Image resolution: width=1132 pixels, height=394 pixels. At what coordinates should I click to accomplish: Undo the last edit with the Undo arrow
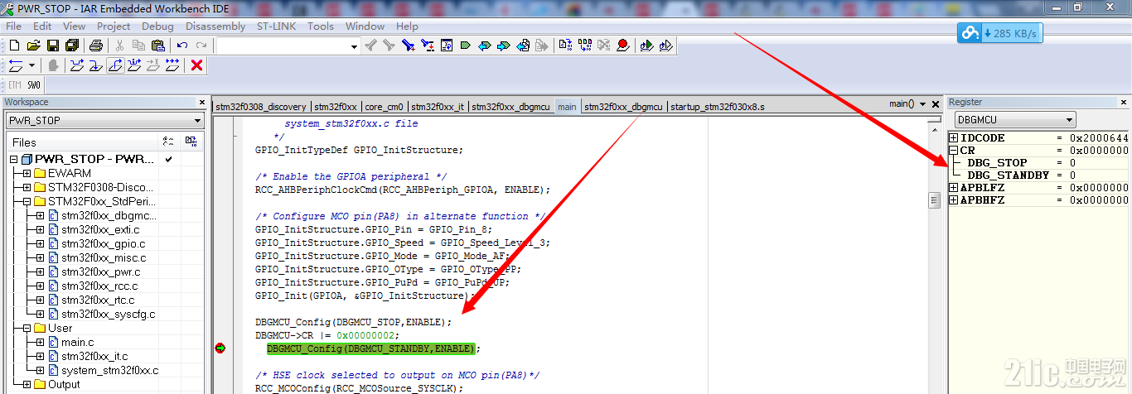[182, 46]
